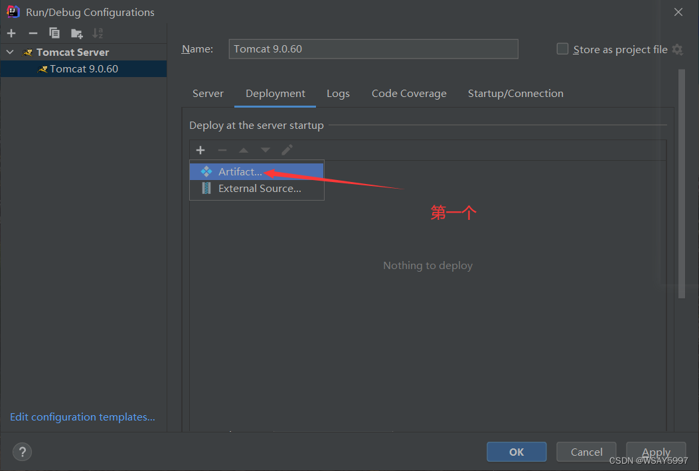Close the Run/Debug Configurations dialog
Viewport: 699px width, 471px height.
(x=678, y=12)
